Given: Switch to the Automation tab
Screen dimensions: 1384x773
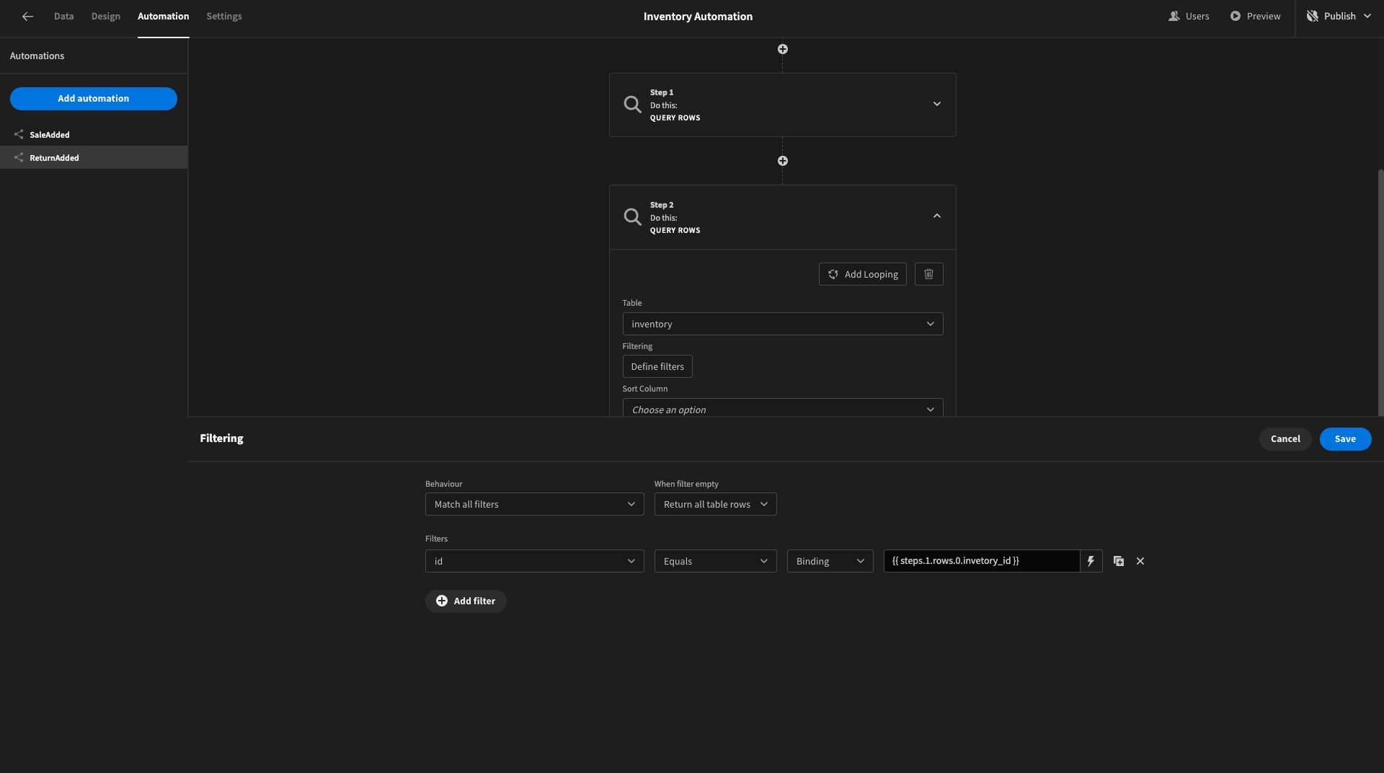Looking at the screenshot, I should coord(163,16).
